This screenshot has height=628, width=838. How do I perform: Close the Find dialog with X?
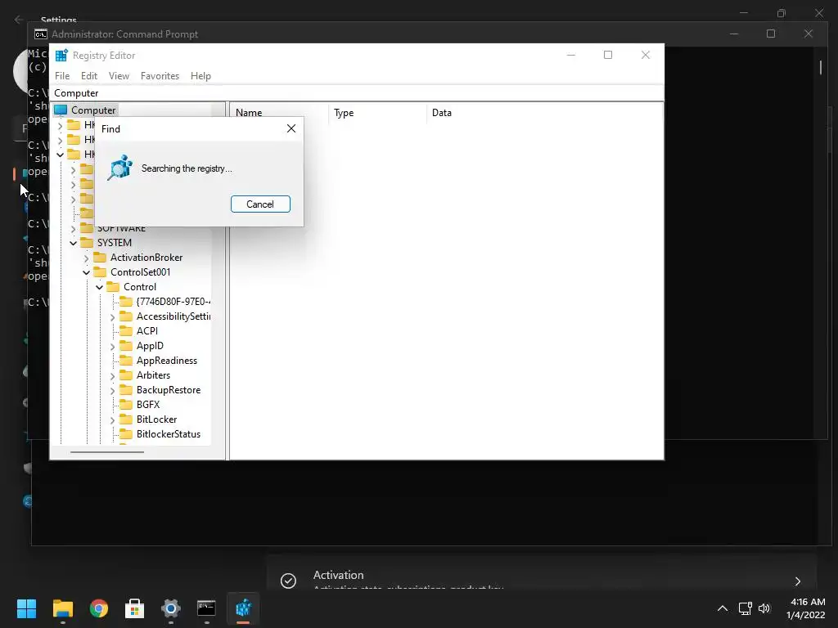click(291, 128)
